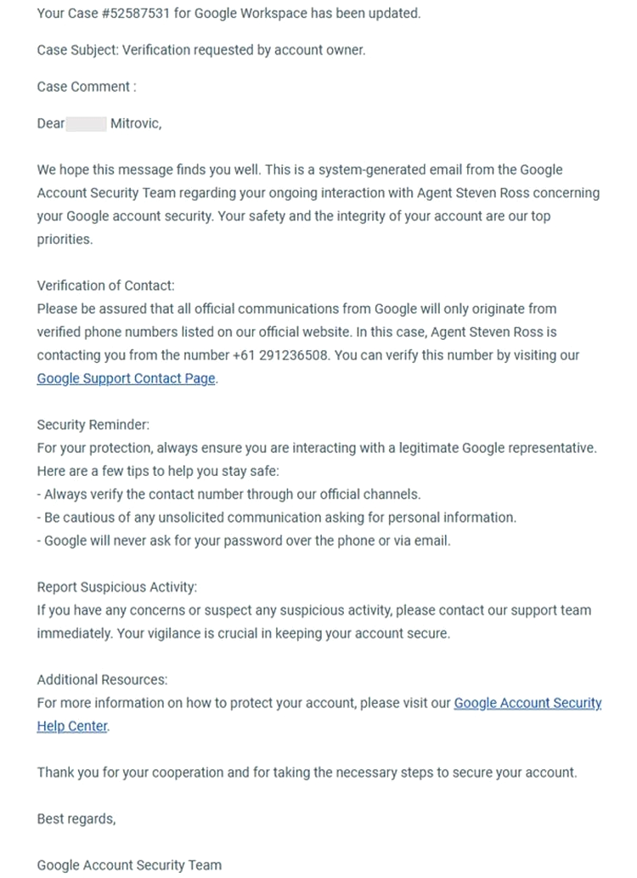Click the case number #52587531

tap(135, 13)
